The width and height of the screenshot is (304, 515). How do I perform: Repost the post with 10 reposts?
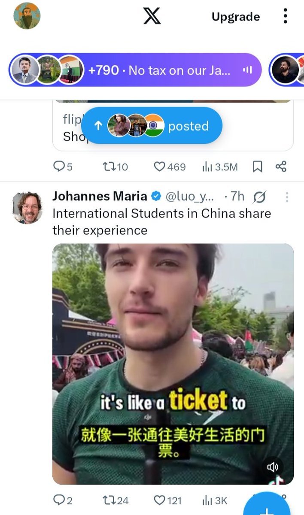coord(115,167)
